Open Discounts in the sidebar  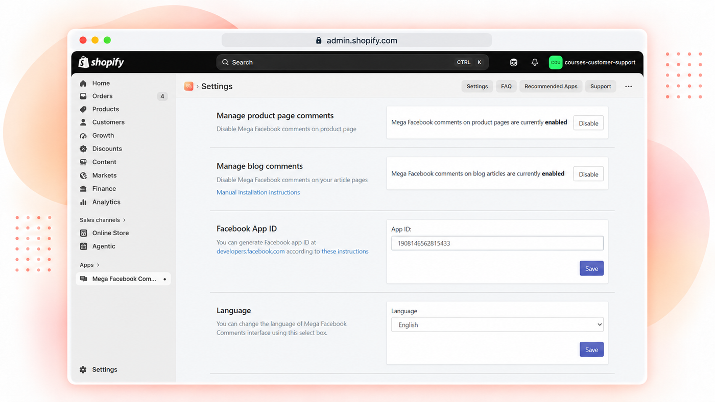coord(107,149)
